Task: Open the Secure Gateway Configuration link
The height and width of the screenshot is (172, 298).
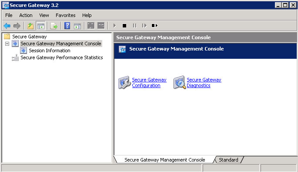Action: click(x=149, y=83)
